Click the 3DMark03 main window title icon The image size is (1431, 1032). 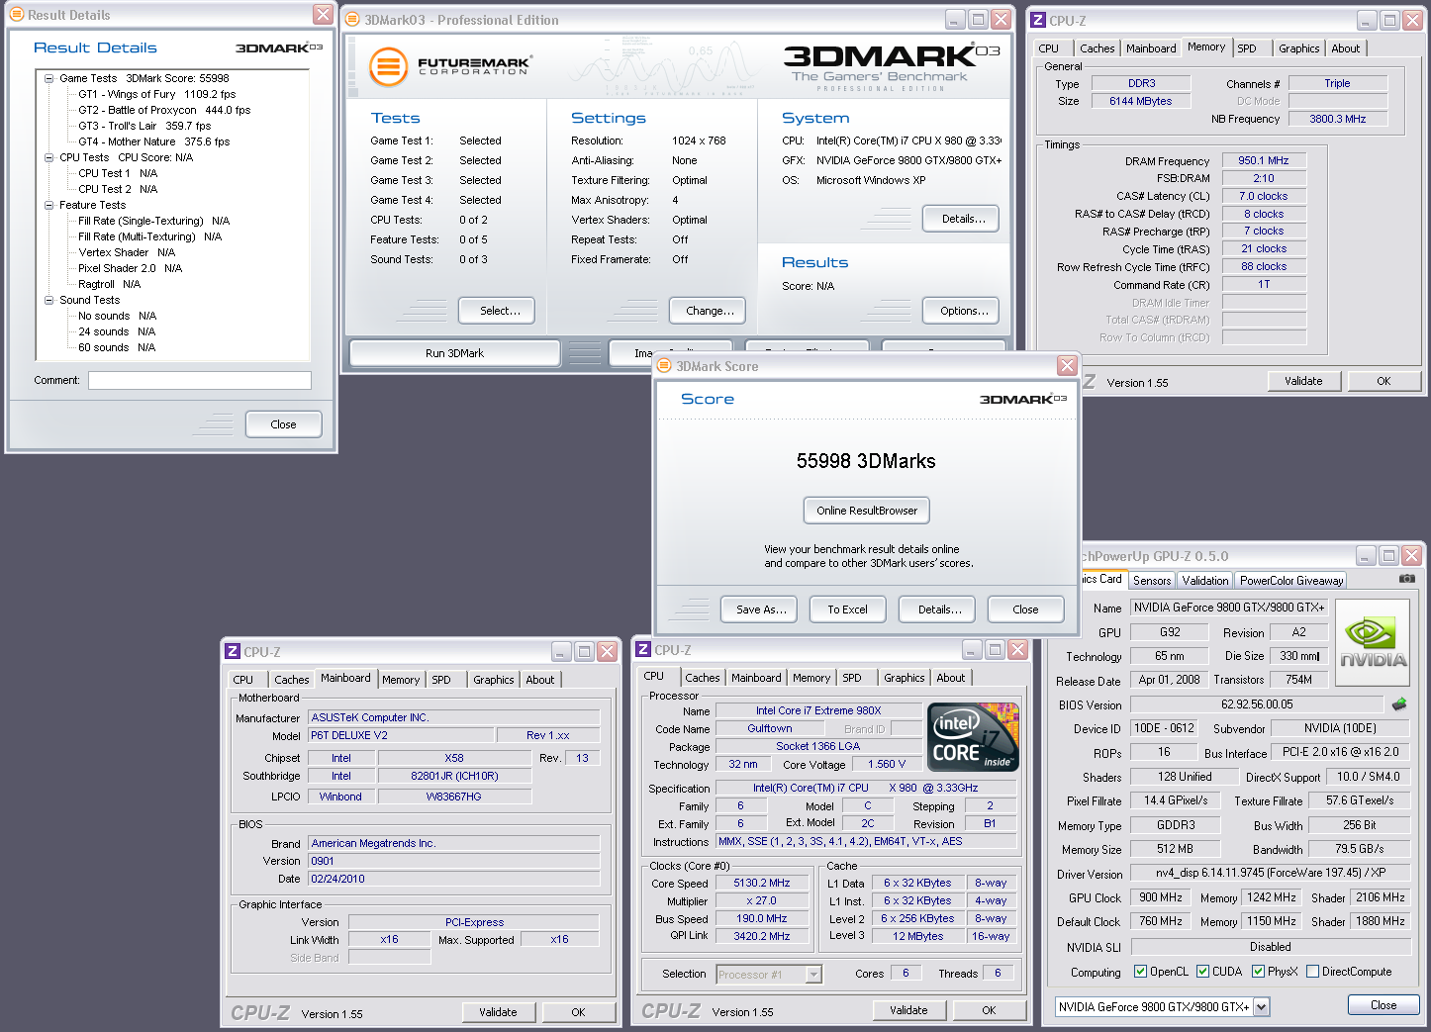[353, 19]
